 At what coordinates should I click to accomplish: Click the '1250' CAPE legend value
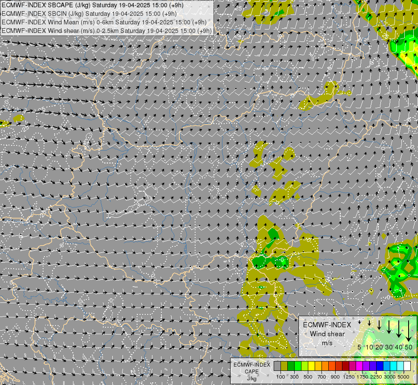(x=349, y=377)
